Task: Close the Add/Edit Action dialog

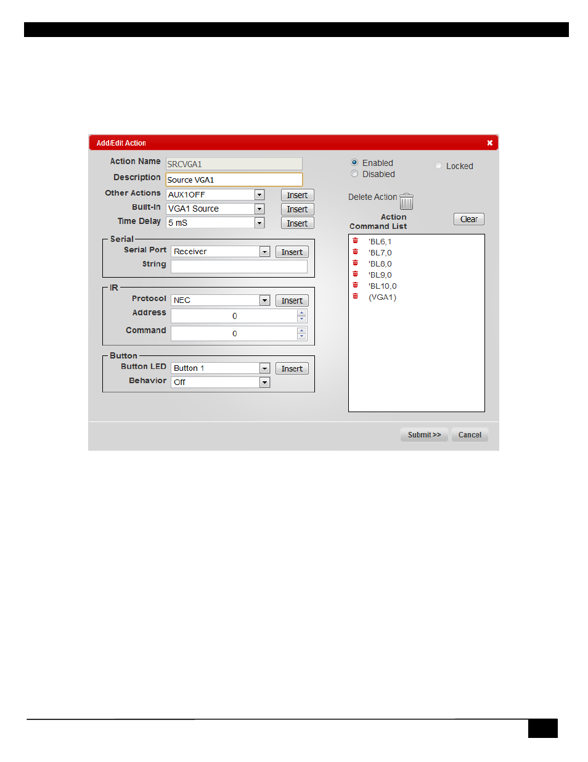Action: pos(490,143)
